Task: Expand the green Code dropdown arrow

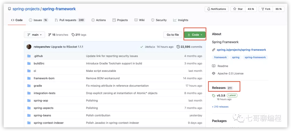Action: pyautogui.click(x=201, y=35)
